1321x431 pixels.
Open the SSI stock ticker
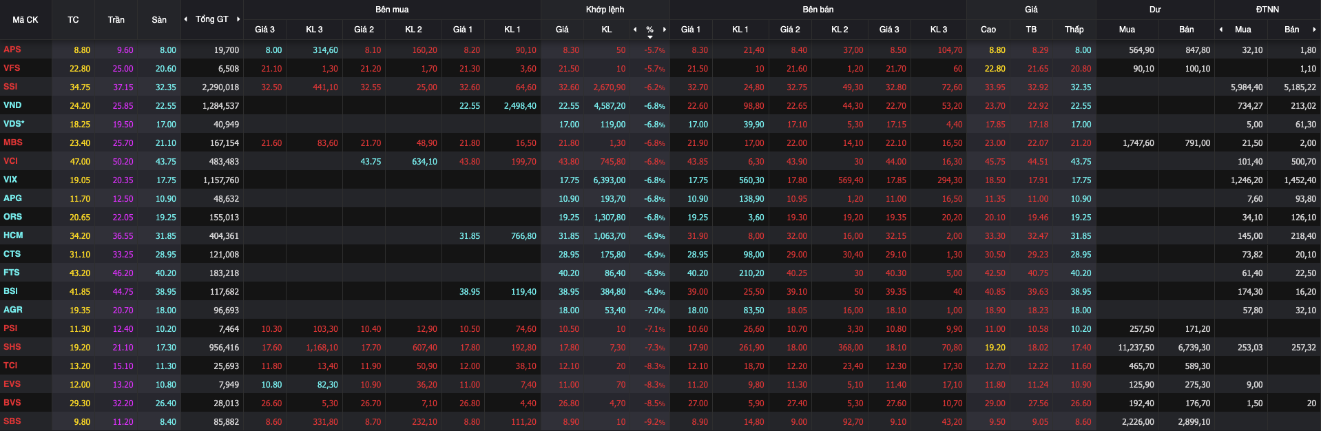pos(10,87)
